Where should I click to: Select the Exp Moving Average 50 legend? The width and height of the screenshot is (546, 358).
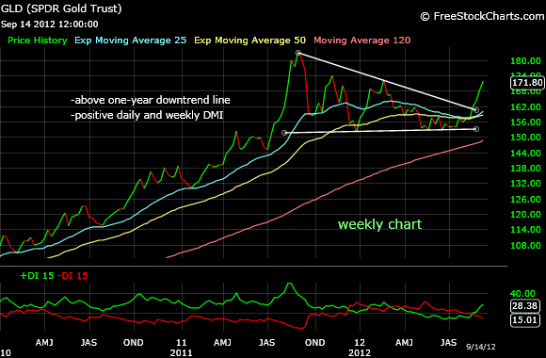pos(250,41)
